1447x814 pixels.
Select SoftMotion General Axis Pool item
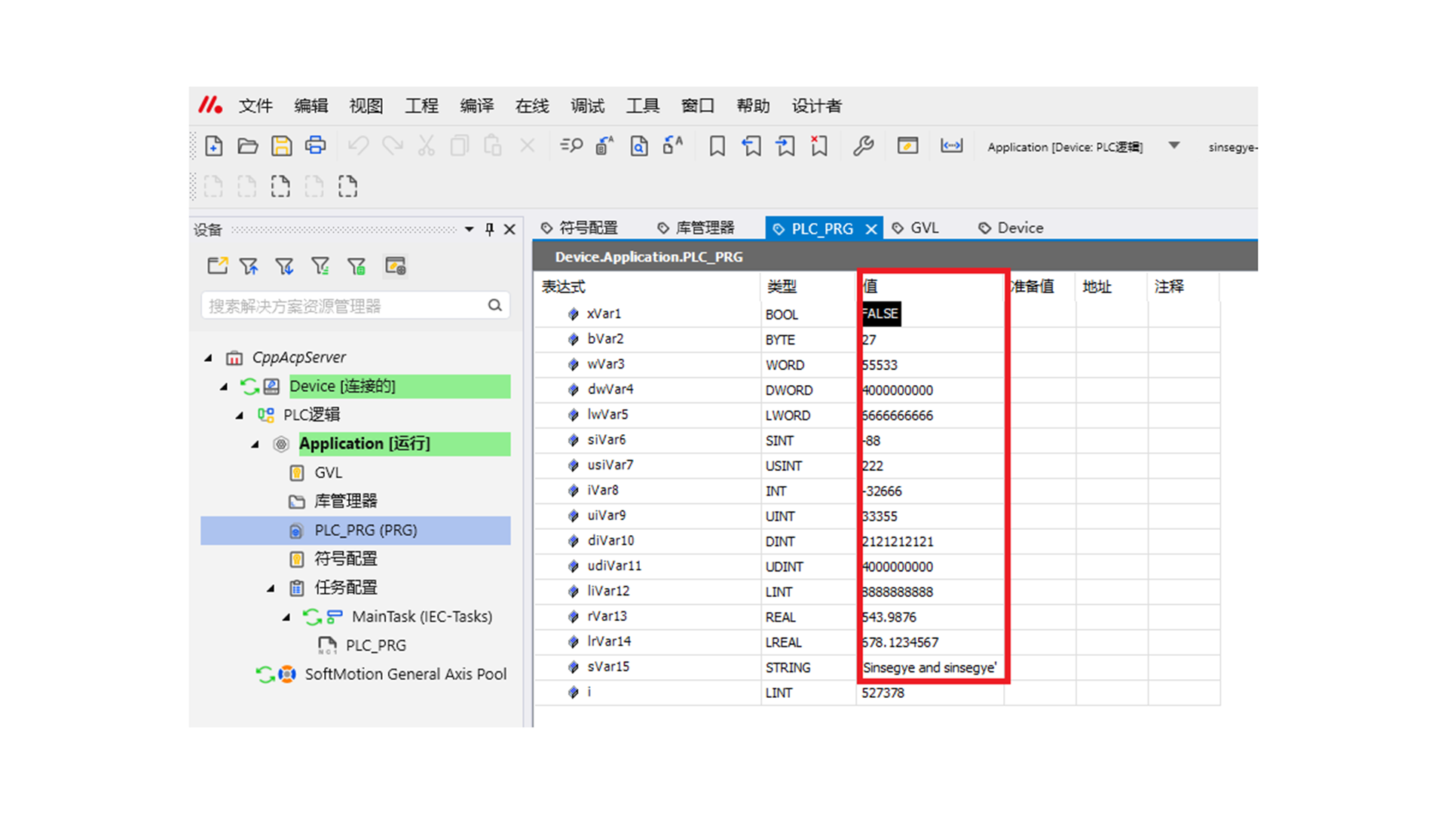coord(405,675)
